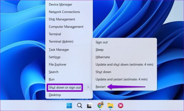Open the Windows Start button
This screenshot has height=111, width=184.
(69, 106)
